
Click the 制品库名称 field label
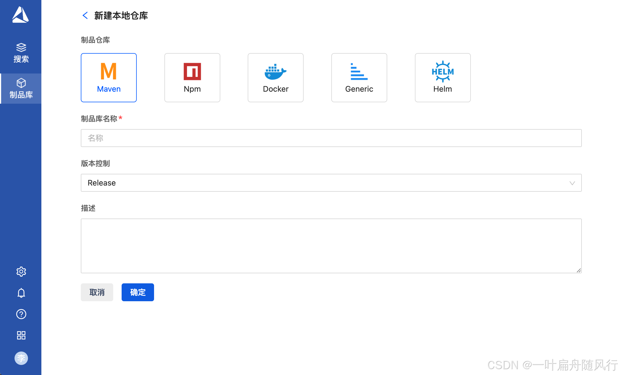[99, 119]
